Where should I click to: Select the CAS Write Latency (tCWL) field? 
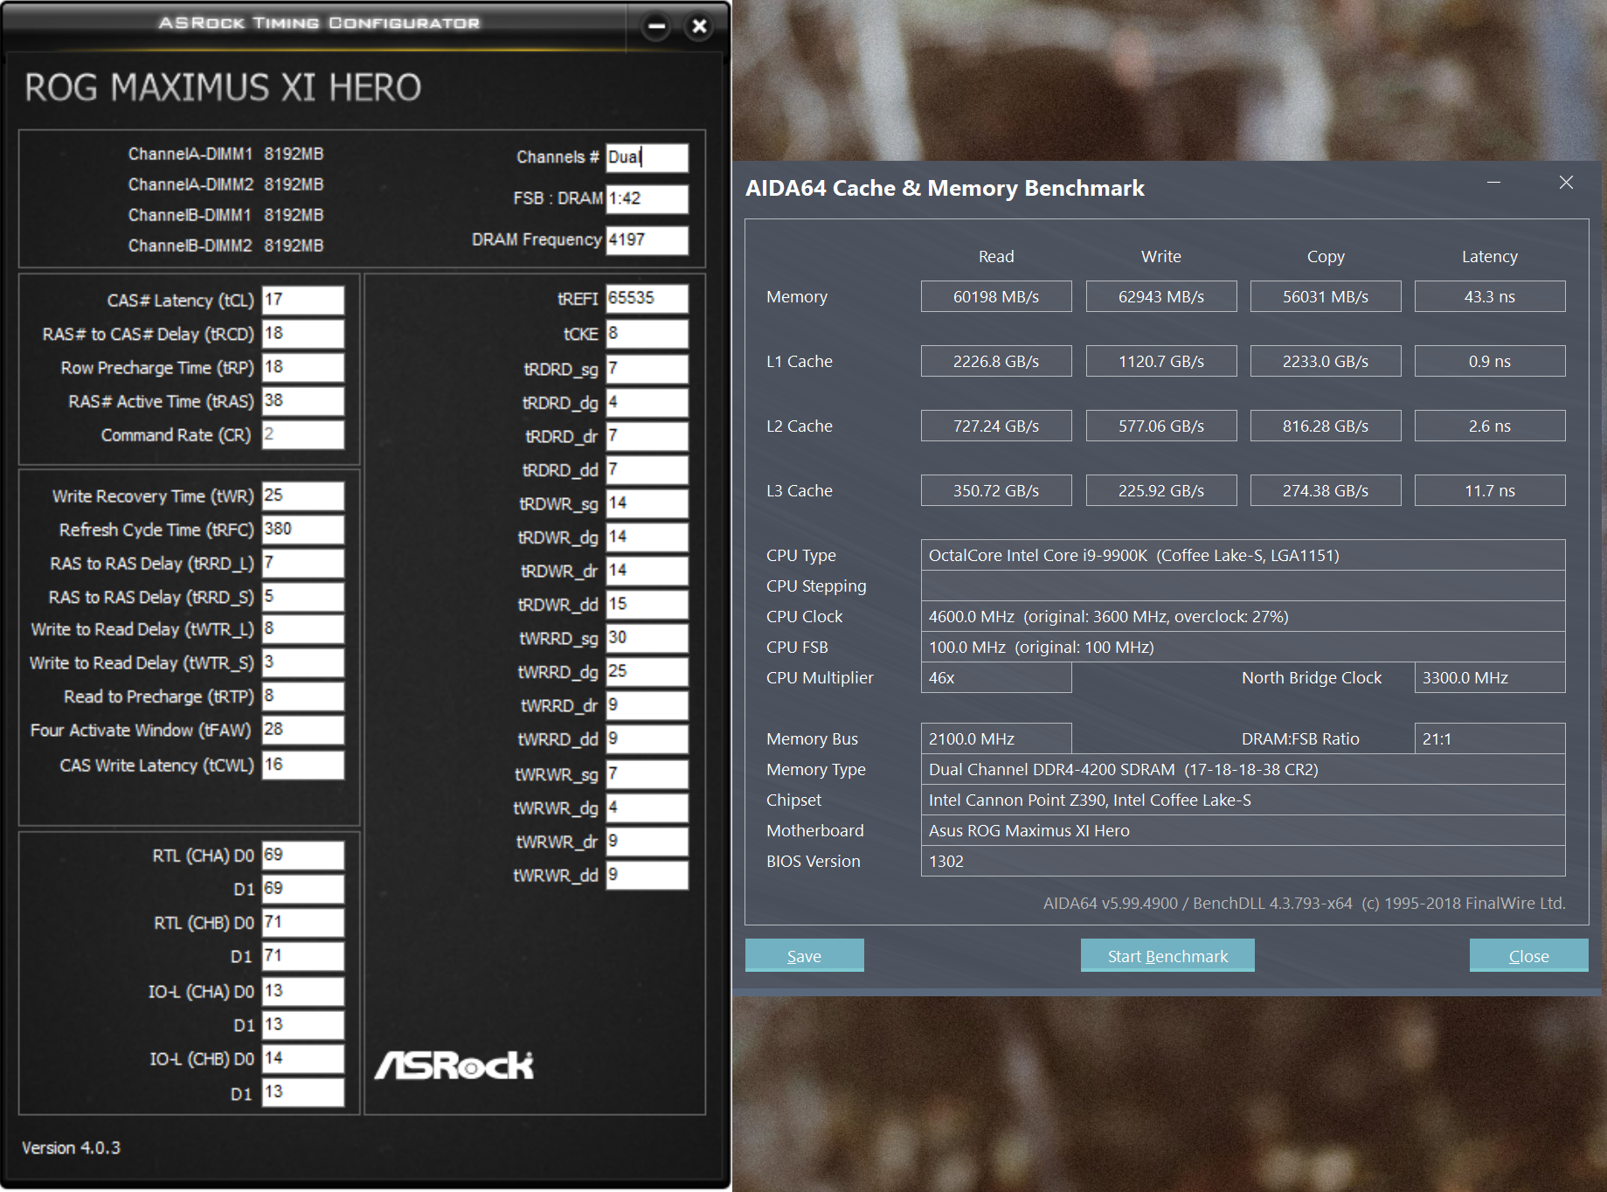pos(303,765)
